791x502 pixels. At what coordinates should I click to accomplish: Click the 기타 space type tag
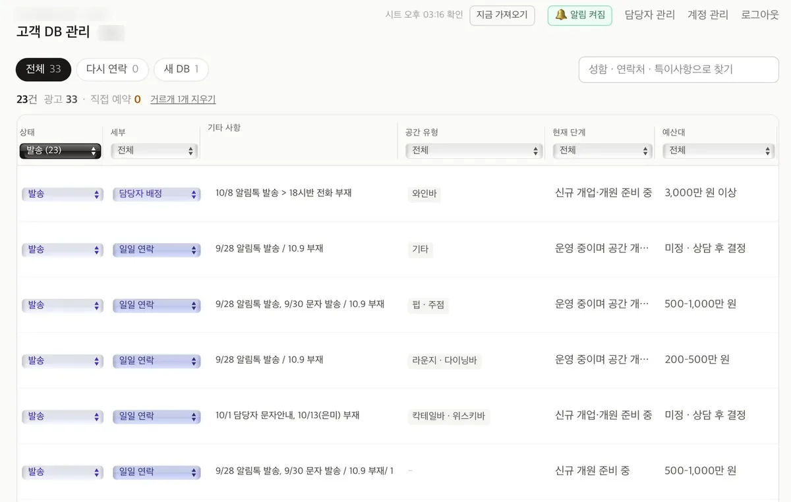pyautogui.click(x=420, y=249)
